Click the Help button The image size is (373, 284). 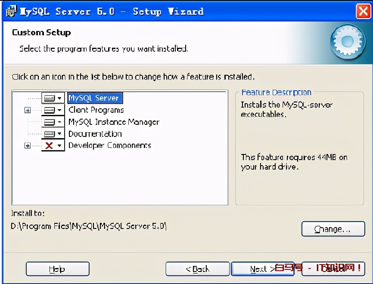tap(58, 269)
